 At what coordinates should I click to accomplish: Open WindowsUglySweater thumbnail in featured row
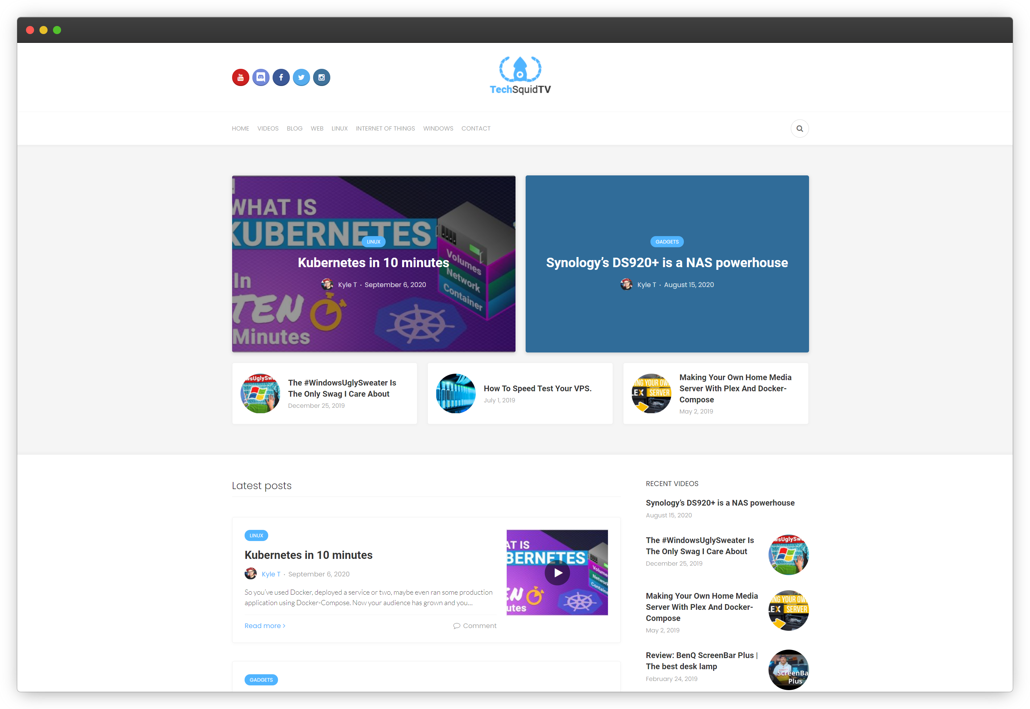pyautogui.click(x=260, y=393)
